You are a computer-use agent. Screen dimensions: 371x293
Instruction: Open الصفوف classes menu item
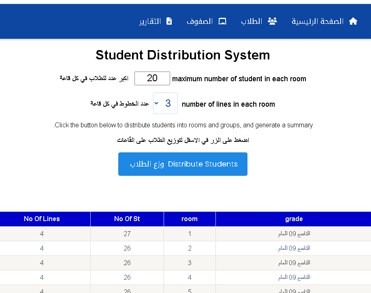click(200, 21)
